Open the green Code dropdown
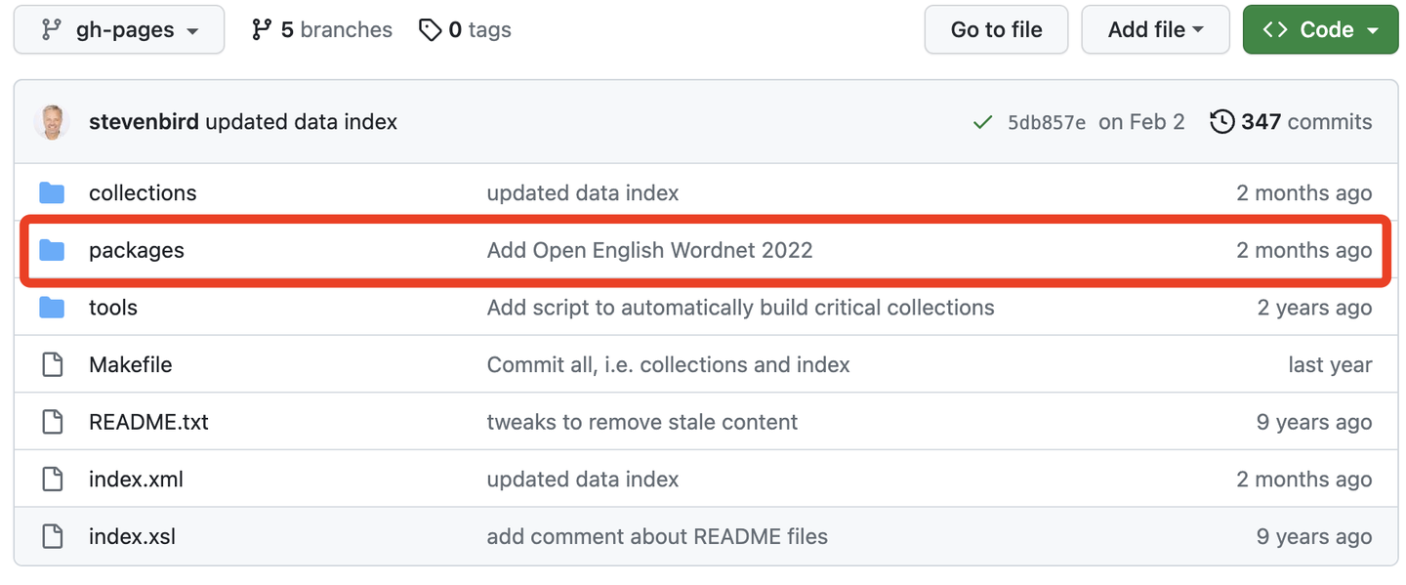Screen dimensions: 1406x585 click(x=1320, y=30)
